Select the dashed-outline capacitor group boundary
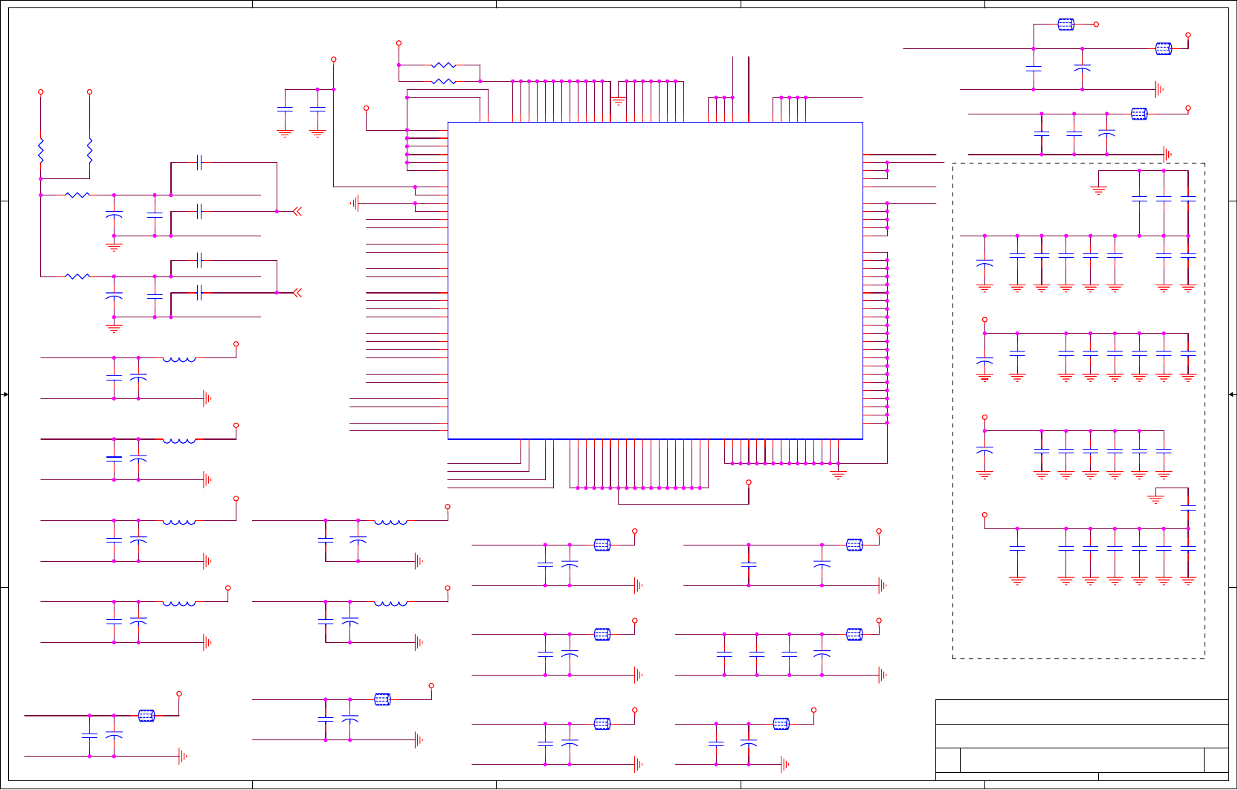The height and width of the screenshot is (790, 1238). point(1079,411)
